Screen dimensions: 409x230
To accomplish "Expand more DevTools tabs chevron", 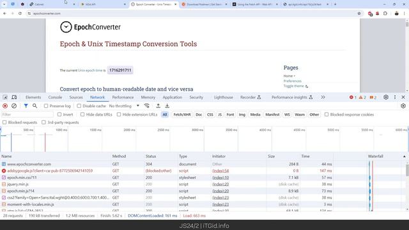I will (x=323, y=97).
